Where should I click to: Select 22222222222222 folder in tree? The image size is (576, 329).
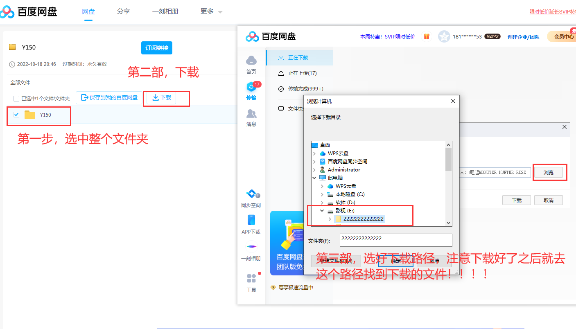(364, 219)
